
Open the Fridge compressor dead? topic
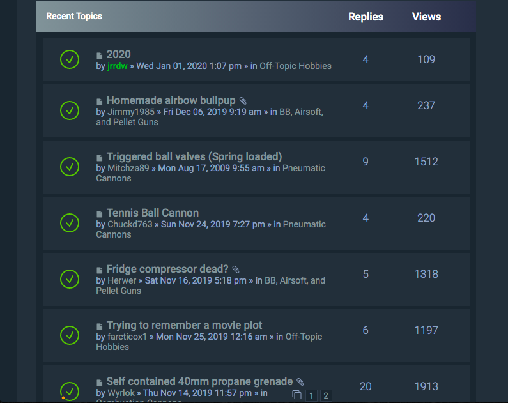pyautogui.click(x=167, y=269)
